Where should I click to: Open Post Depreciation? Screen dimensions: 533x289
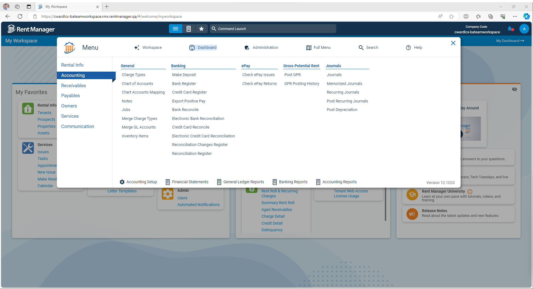[x=342, y=110]
